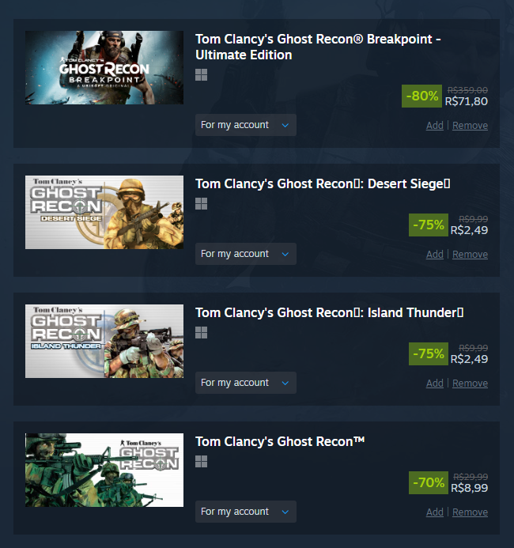This screenshot has width=514, height=548.
Task: Click the Windows platform icon under Breakpoint Ultimate Edition
Action: coord(202,75)
